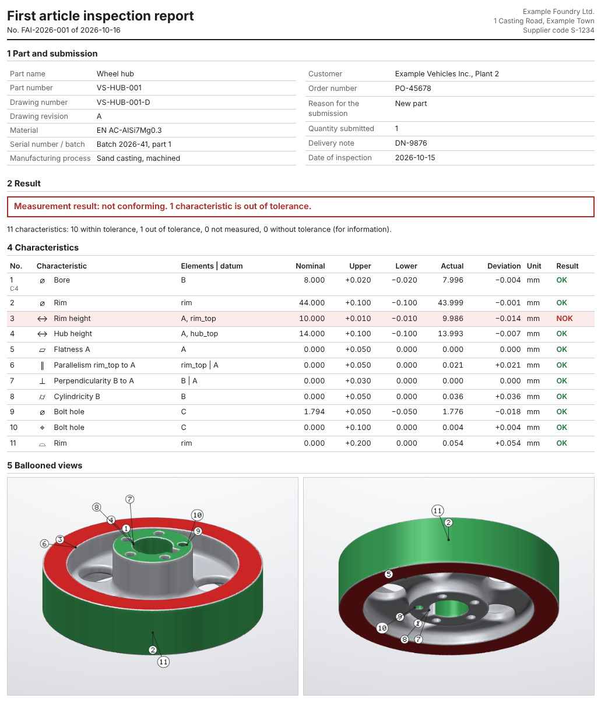Click drawing number VS-HUB-001-D
This screenshot has height=702, width=601.
(123, 103)
